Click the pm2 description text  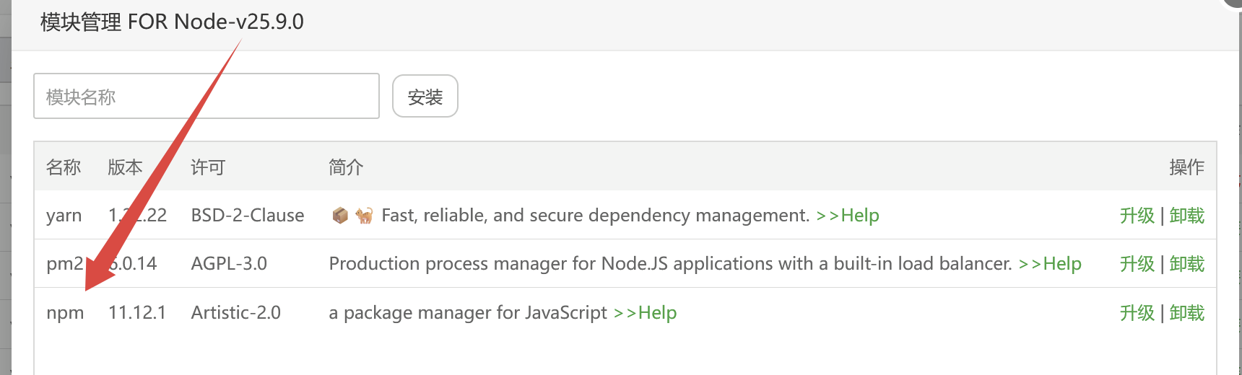[671, 263]
